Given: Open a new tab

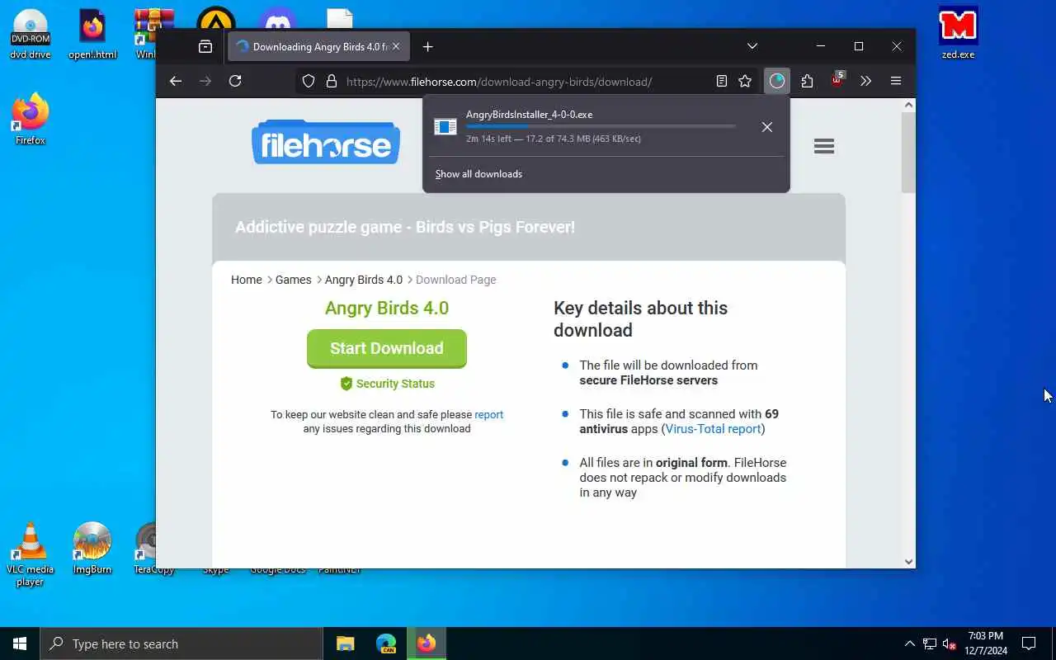Looking at the screenshot, I should (427, 47).
